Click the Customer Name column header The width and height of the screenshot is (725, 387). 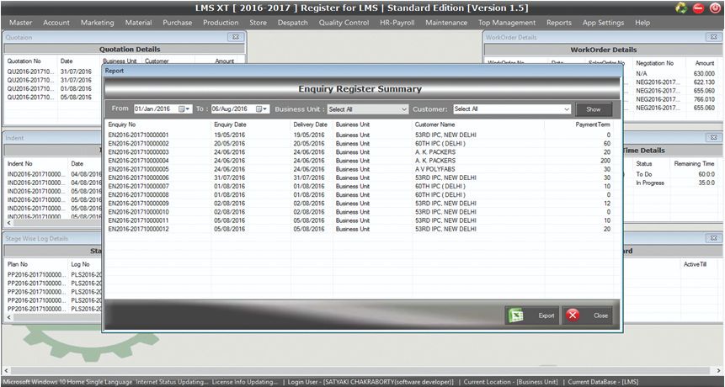click(x=434, y=125)
